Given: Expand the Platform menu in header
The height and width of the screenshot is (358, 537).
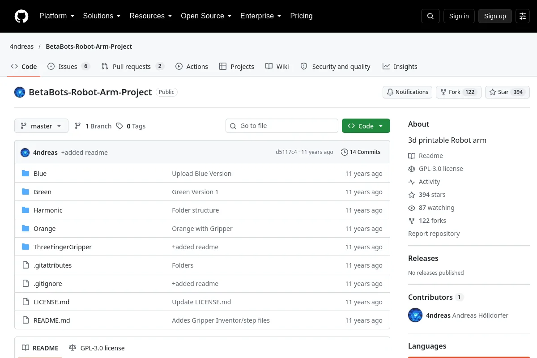Looking at the screenshot, I should coord(56,16).
